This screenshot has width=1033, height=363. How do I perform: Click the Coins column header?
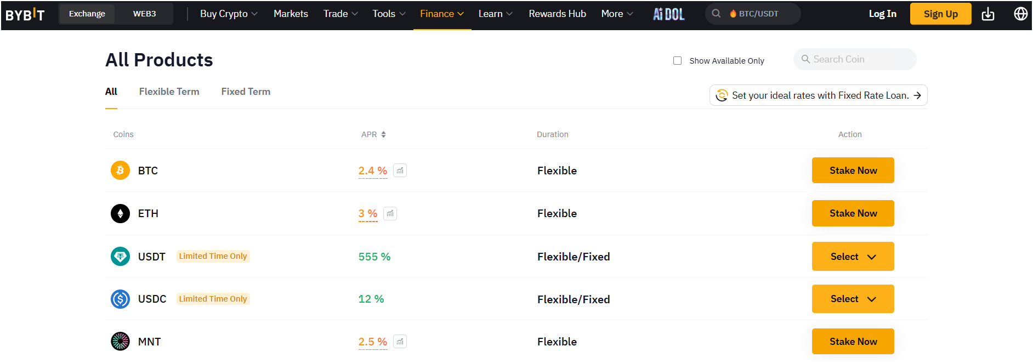[x=123, y=134]
